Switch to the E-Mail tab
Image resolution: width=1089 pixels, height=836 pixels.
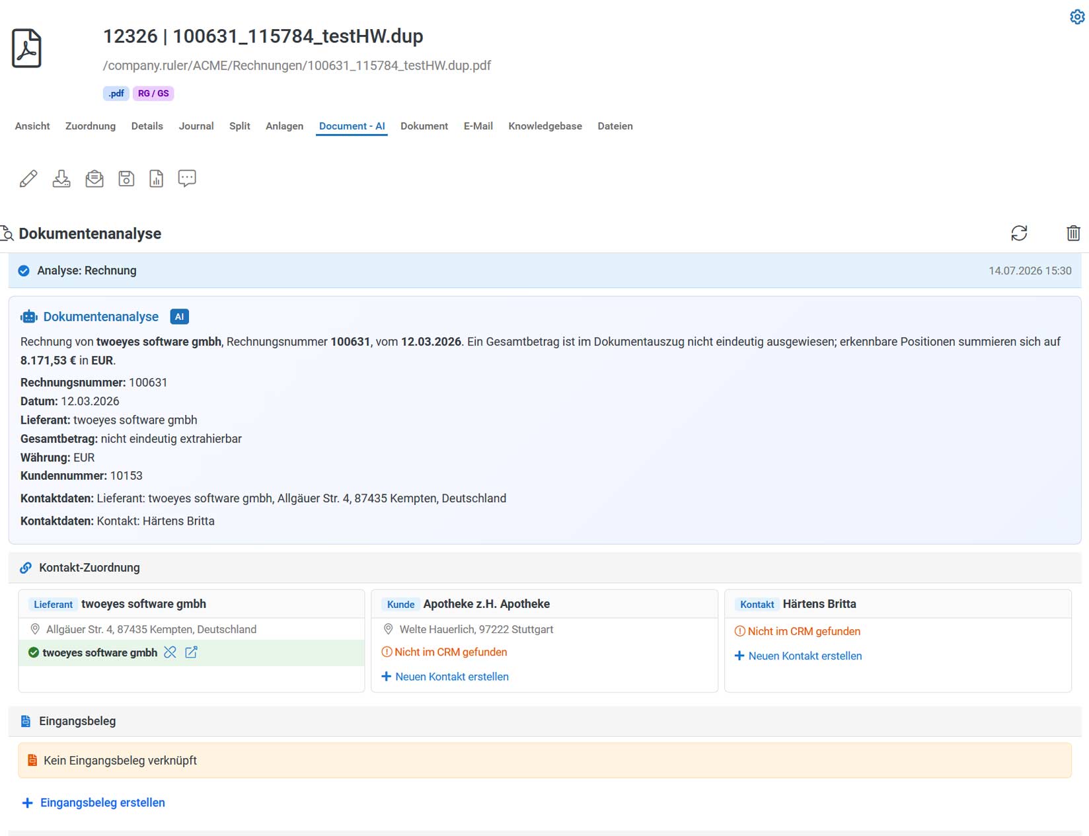pyautogui.click(x=478, y=126)
